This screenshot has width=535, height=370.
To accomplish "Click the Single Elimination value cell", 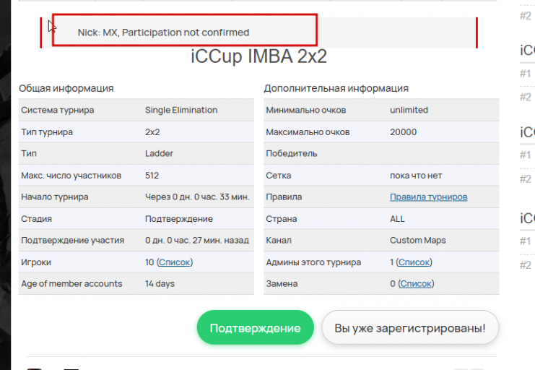I will click(x=180, y=110).
